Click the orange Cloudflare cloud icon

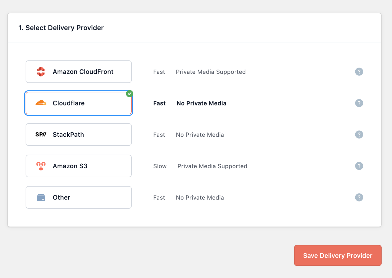pyautogui.click(x=41, y=103)
